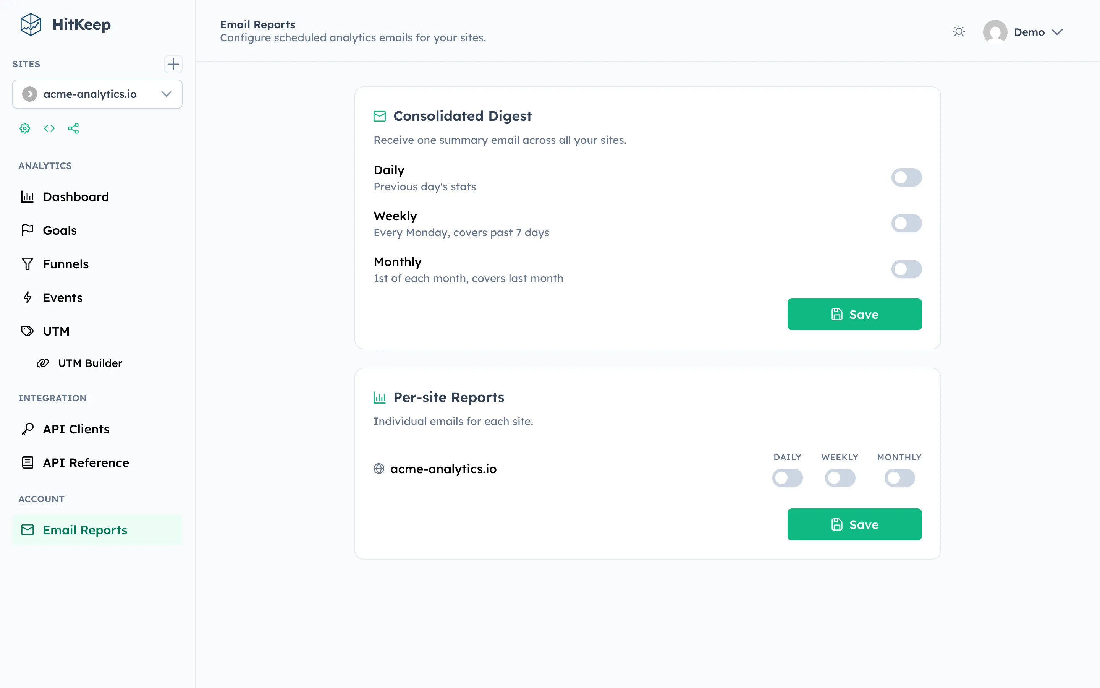Click the Events lightning bolt icon
1100x688 pixels.
click(x=27, y=297)
